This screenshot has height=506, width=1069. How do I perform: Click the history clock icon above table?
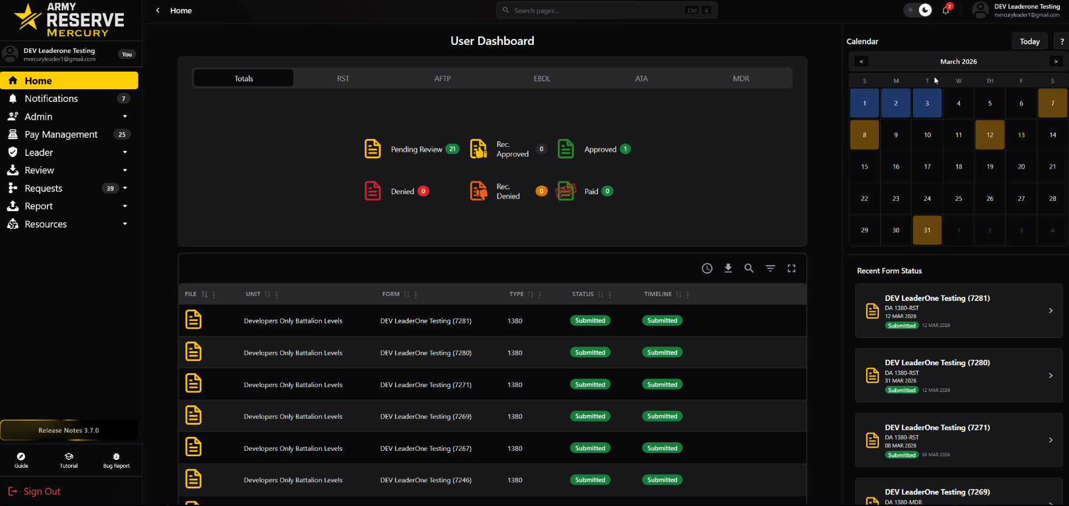pos(707,268)
